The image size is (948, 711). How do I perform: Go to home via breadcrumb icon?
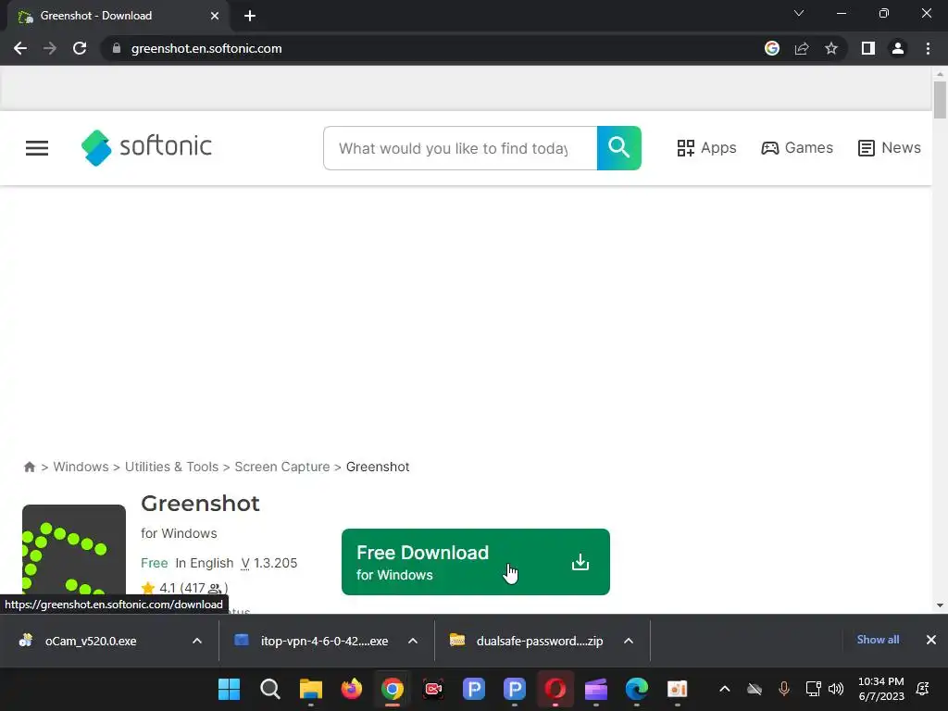pyautogui.click(x=29, y=467)
